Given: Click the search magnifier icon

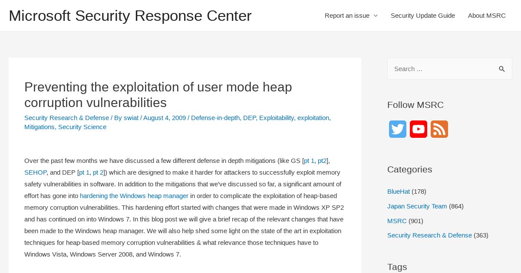Looking at the screenshot, I should coord(501,69).
